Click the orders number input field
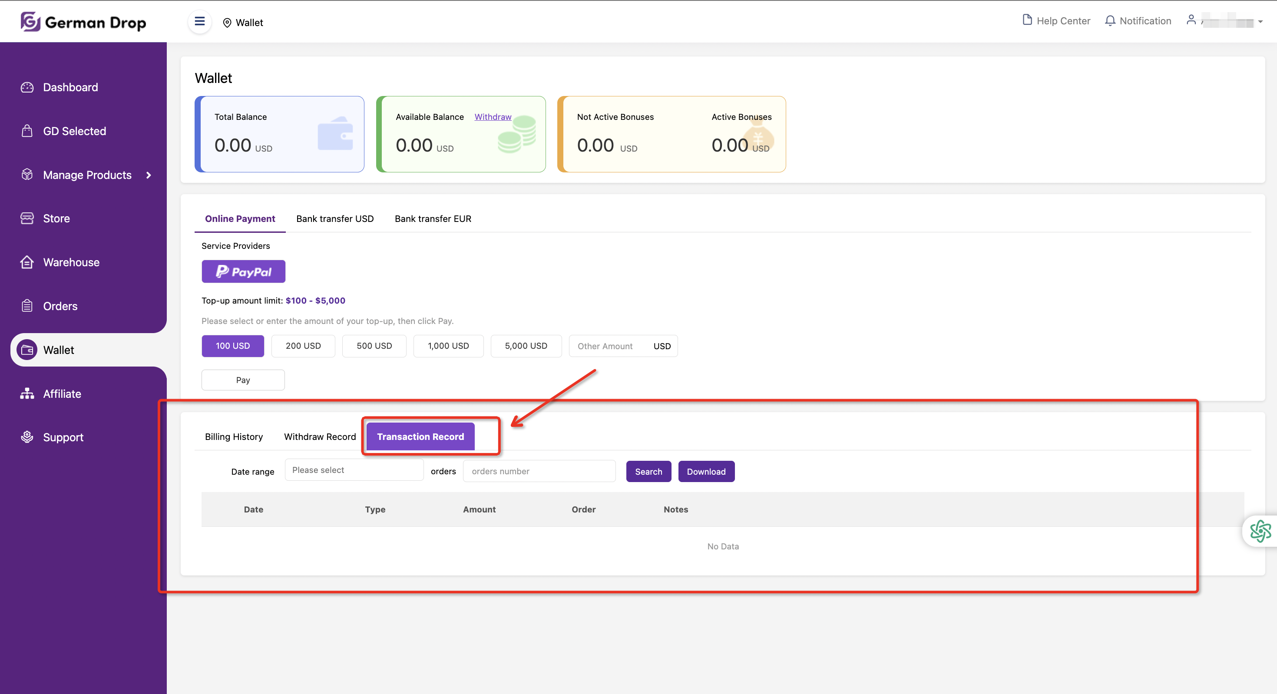Viewport: 1277px width, 694px height. (x=539, y=471)
